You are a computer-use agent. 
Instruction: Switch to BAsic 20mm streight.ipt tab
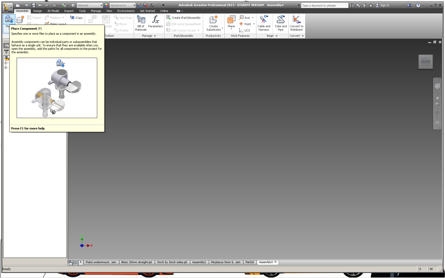point(137,262)
